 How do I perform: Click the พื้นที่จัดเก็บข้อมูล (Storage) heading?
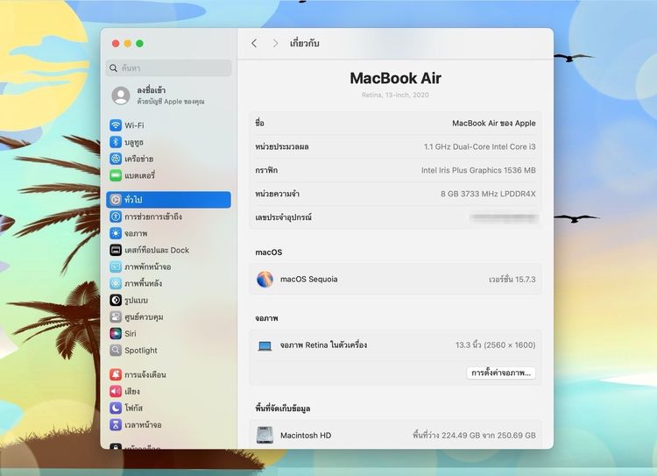[x=283, y=408]
